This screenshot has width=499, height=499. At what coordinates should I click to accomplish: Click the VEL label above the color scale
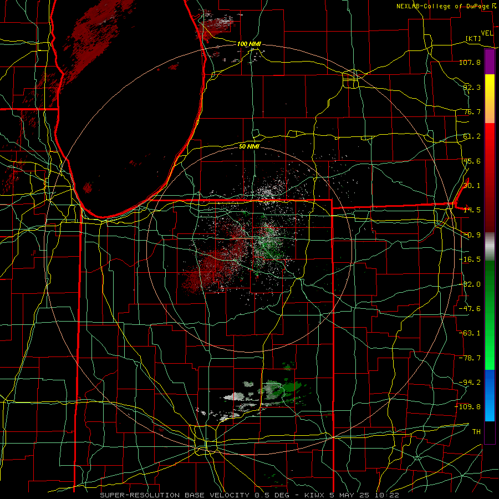tap(487, 33)
